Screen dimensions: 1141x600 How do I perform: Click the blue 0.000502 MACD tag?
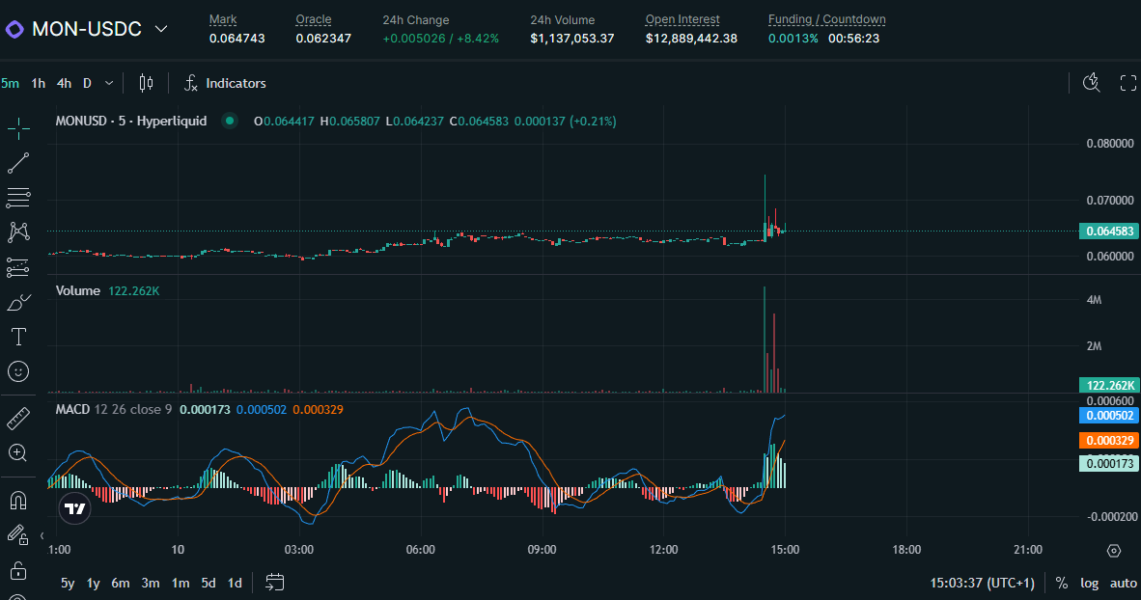[x=1110, y=416]
